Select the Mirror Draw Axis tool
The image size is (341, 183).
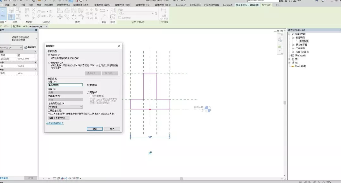[81, 11]
